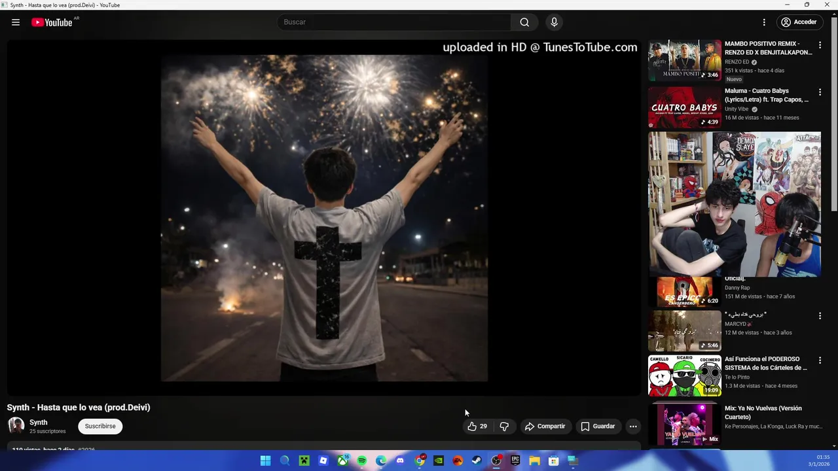The image size is (838, 471).
Task: Open Cárteles 19:09 video thumbnail
Action: coord(685,375)
